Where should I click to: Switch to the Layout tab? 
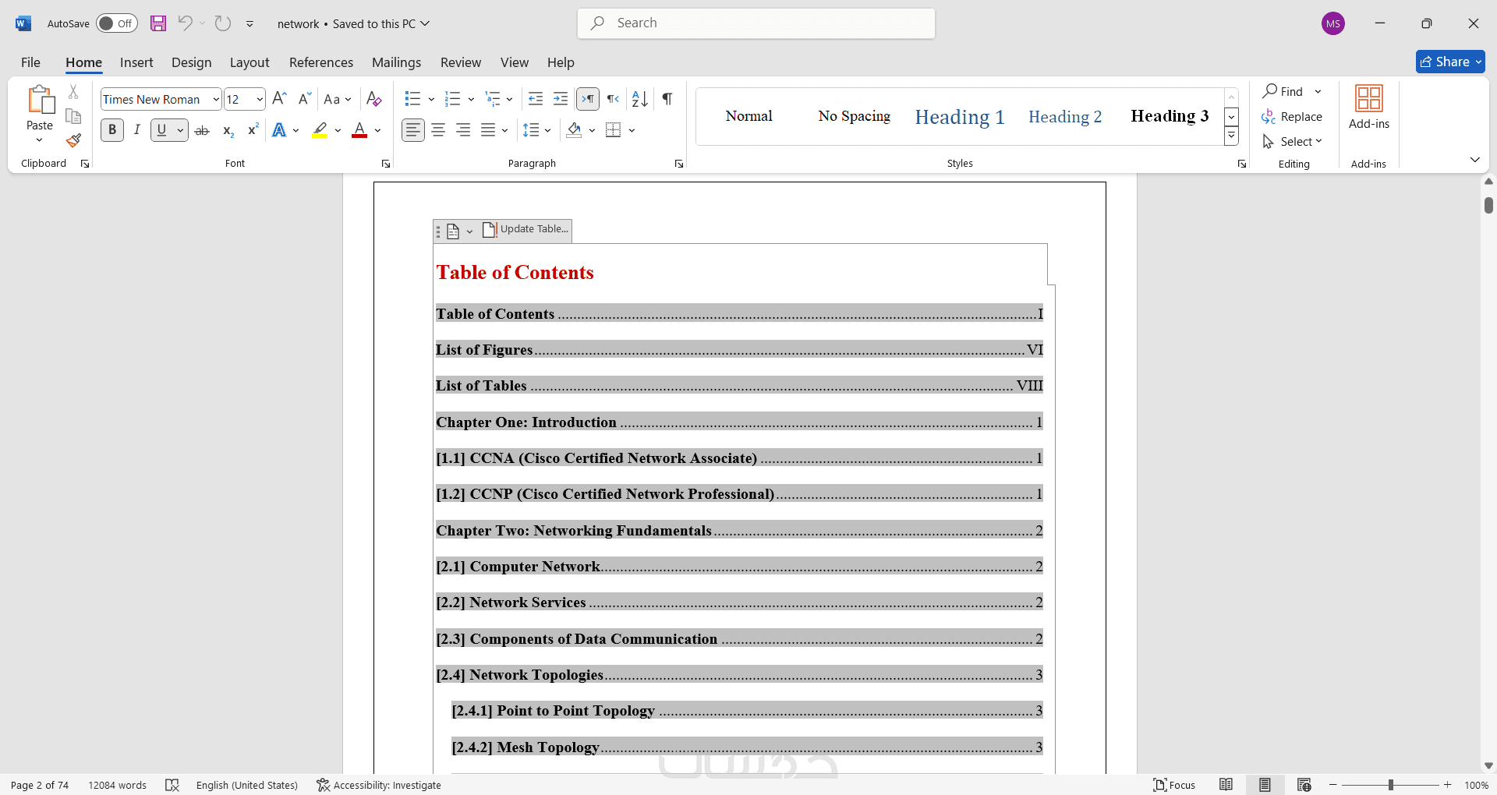coord(249,62)
